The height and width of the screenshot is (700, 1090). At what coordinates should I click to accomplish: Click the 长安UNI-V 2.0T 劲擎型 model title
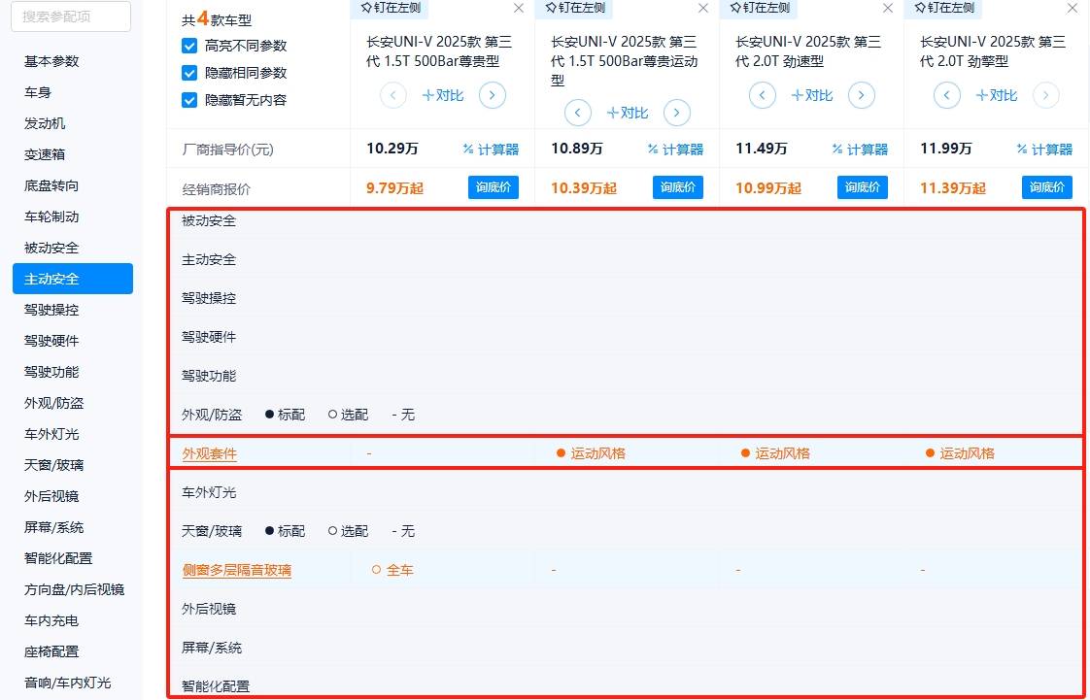coord(993,51)
